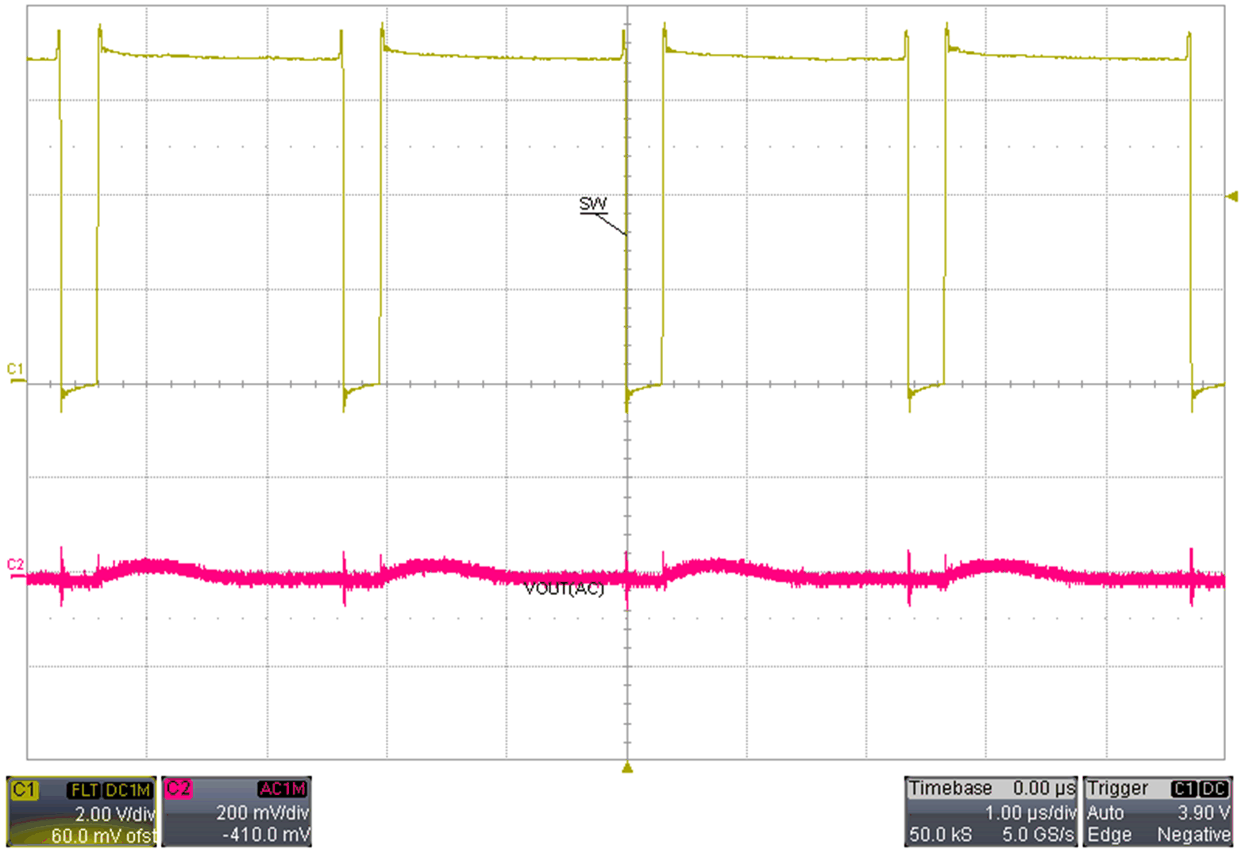Click the Auto trigger mode text
1241x849 pixels.
1105,813
